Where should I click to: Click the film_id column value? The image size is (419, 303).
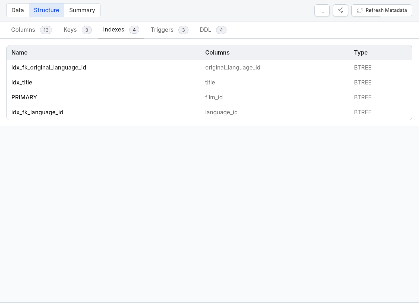(x=214, y=97)
